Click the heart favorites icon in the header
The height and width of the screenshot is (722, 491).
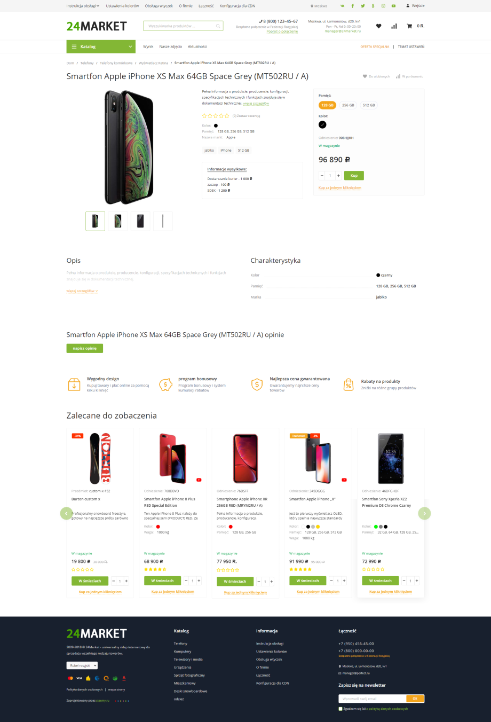(x=379, y=26)
